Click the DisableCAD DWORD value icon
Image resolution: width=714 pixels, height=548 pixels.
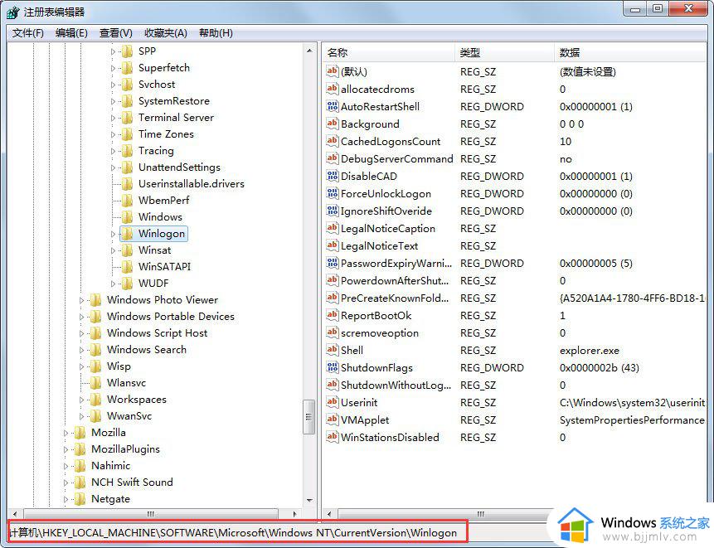(333, 176)
